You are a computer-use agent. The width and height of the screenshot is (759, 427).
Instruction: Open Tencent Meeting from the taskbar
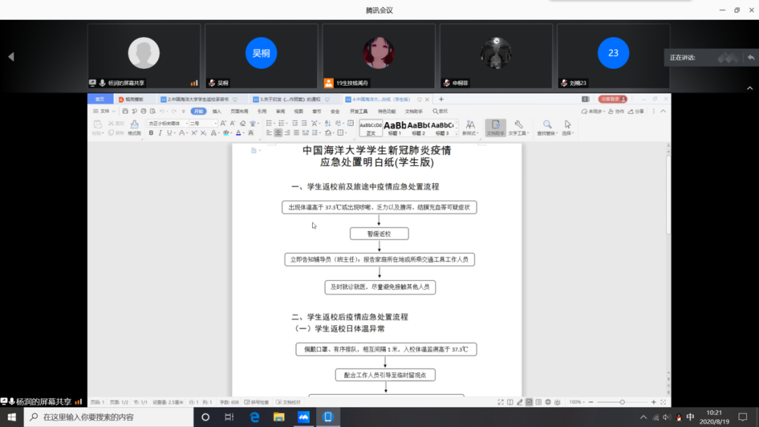pos(304,417)
